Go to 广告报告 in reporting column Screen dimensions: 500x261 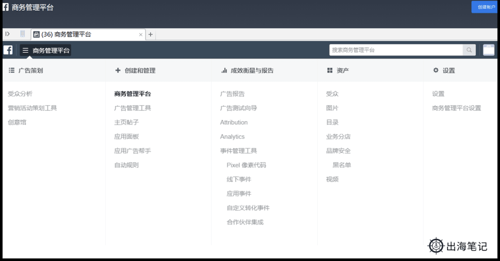(232, 93)
